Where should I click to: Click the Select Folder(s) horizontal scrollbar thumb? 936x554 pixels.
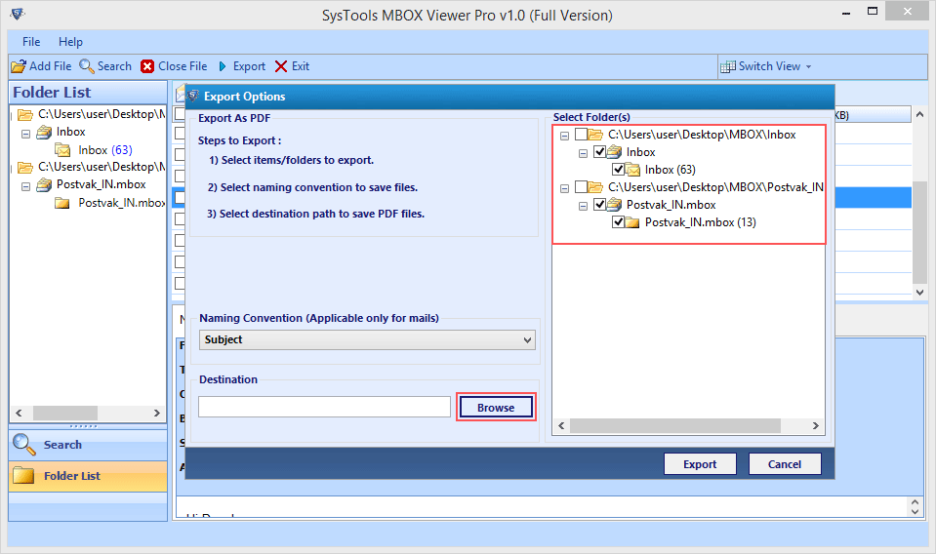tap(675, 425)
